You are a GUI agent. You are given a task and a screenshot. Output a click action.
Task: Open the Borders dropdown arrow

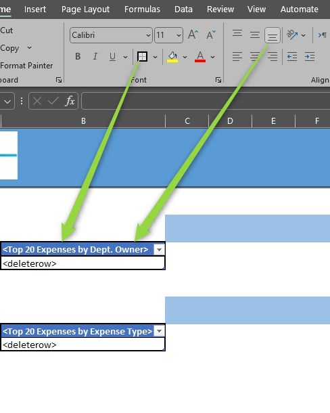155,57
